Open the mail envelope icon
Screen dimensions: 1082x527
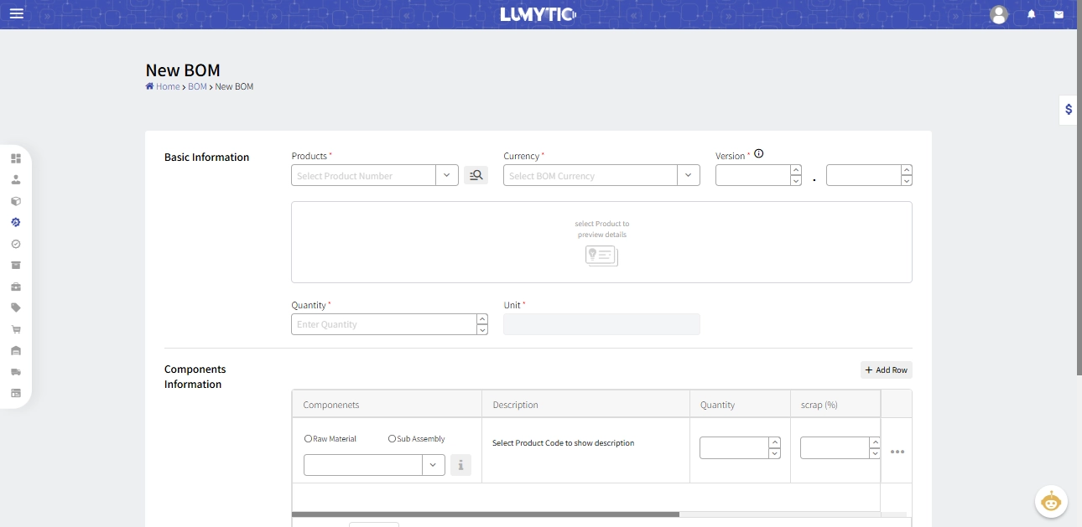[x=1059, y=14]
